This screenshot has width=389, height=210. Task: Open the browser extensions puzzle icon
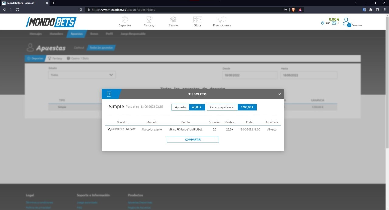(x=371, y=10)
